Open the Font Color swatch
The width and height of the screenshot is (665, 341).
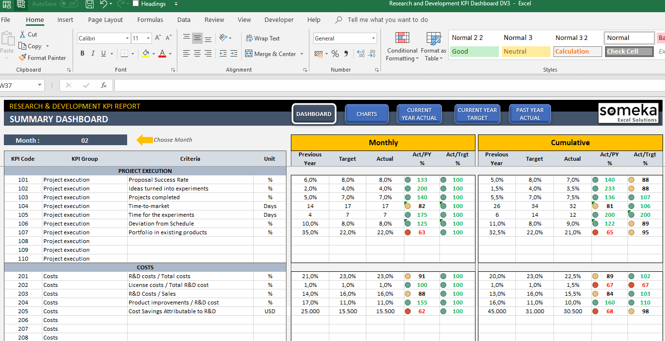[163, 54]
